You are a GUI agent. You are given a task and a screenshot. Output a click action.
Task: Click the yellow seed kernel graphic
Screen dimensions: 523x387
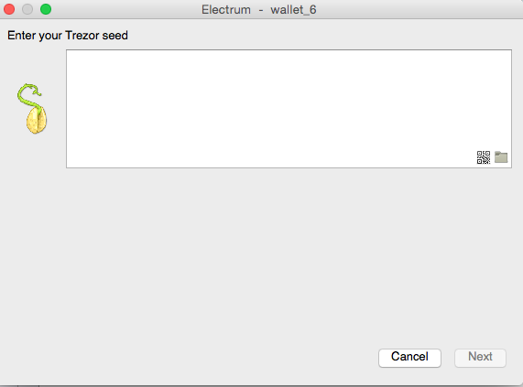(x=37, y=121)
